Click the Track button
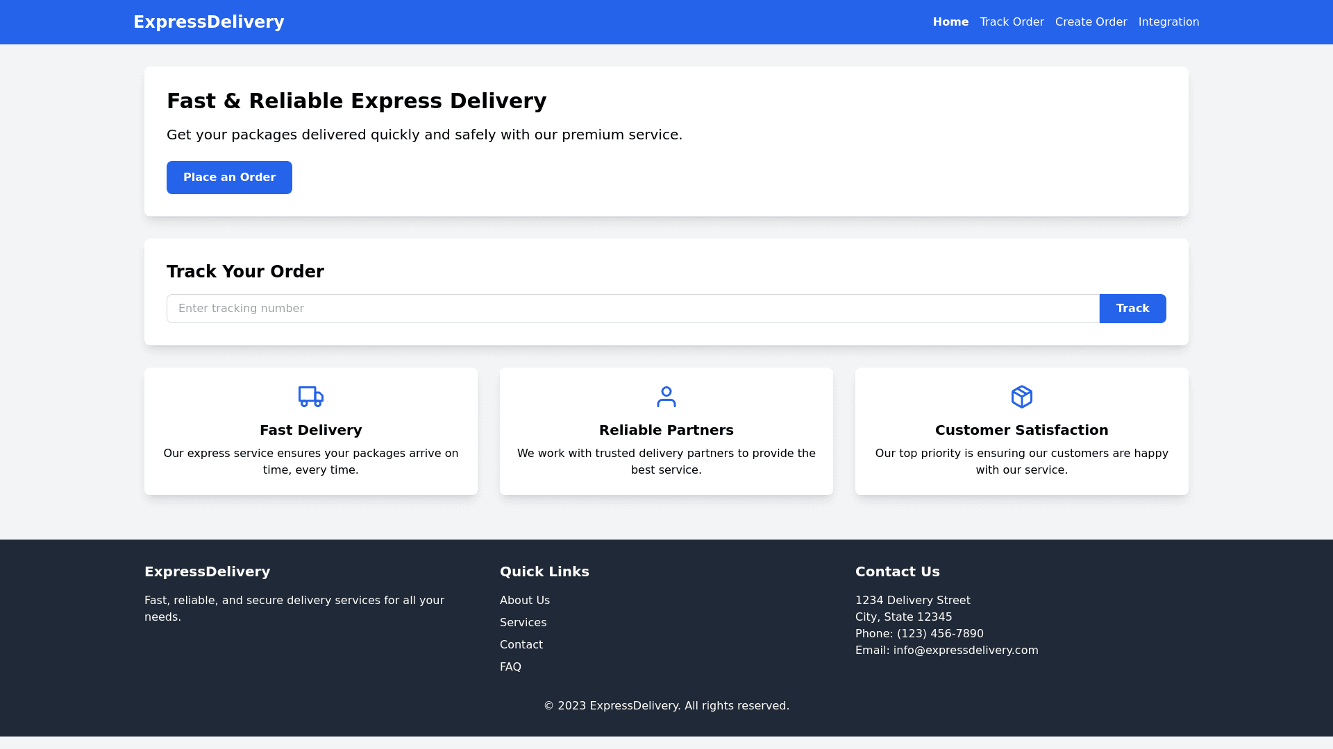The image size is (1333, 749). point(1132,309)
